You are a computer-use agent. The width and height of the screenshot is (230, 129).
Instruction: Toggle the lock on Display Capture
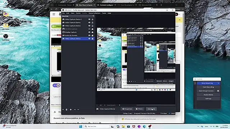92,32
